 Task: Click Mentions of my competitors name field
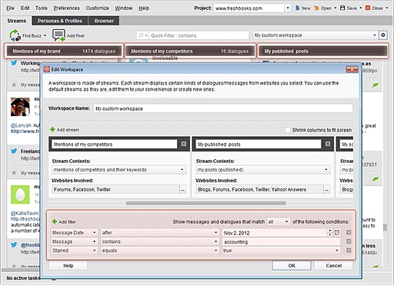(115, 144)
